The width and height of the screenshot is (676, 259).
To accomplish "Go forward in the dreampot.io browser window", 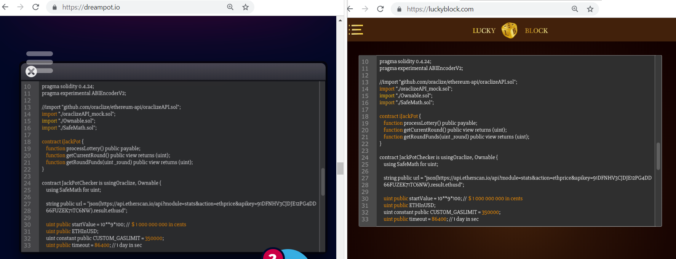I will (20, 7).
